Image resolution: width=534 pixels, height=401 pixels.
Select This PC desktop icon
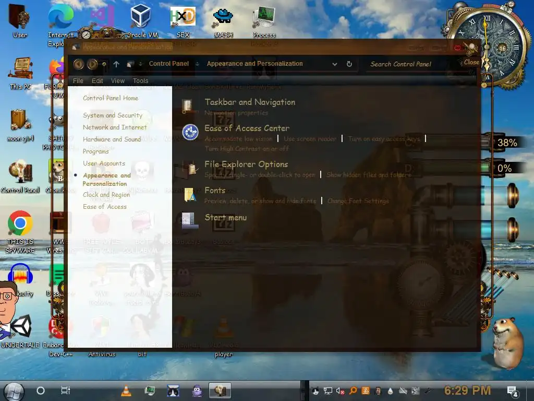tap(20, 73)
